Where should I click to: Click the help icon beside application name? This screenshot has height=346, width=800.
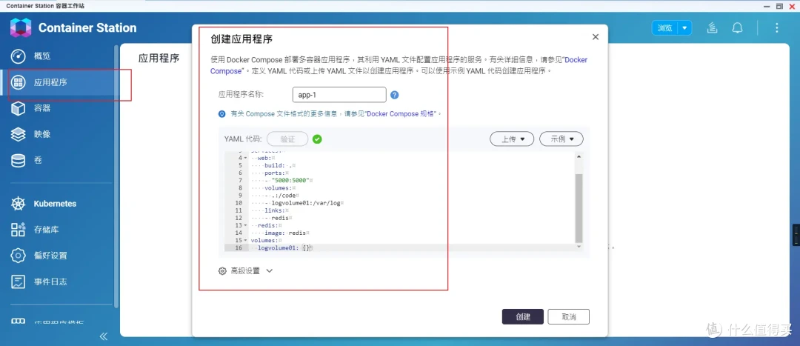(394, 95)
